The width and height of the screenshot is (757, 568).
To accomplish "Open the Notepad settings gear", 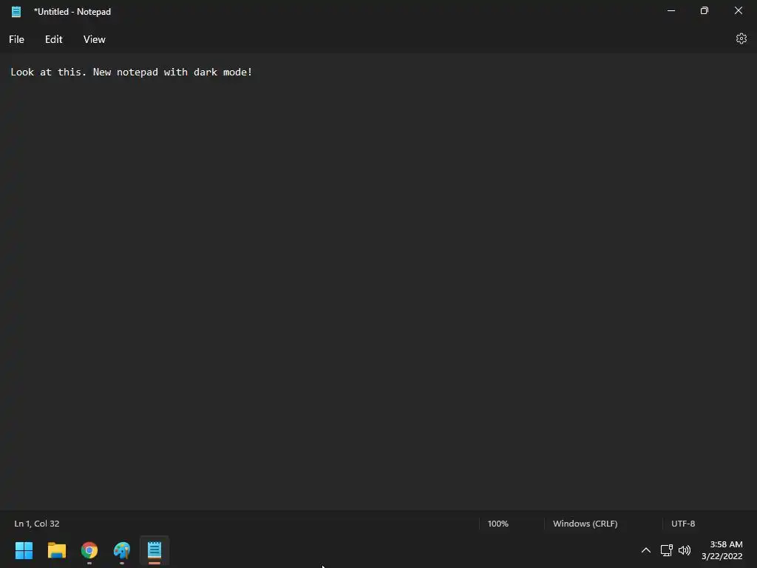I will 741,38.
